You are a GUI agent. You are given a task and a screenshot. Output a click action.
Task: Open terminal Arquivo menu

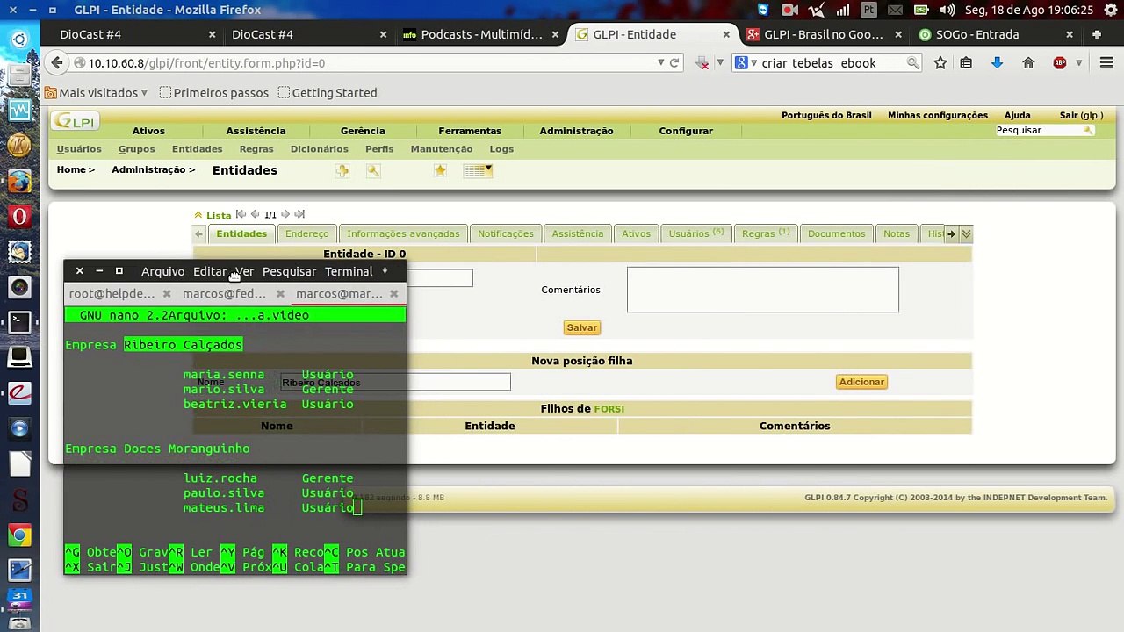coord(162,271)
